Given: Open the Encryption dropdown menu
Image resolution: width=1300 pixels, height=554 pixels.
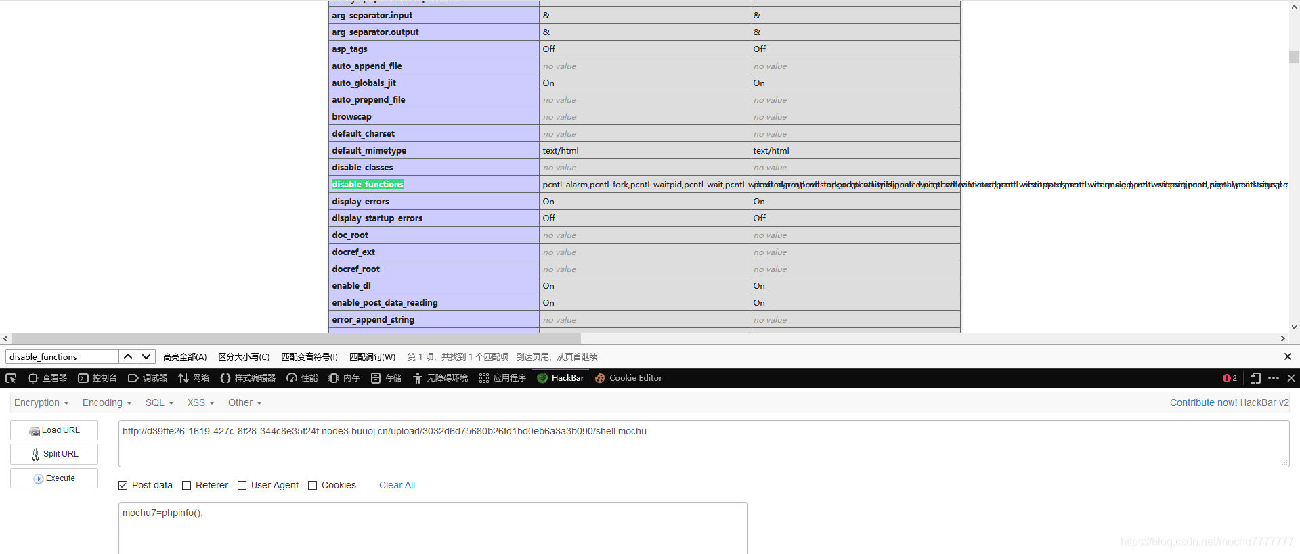Looking at the screenshot, I should click(41, 402).
